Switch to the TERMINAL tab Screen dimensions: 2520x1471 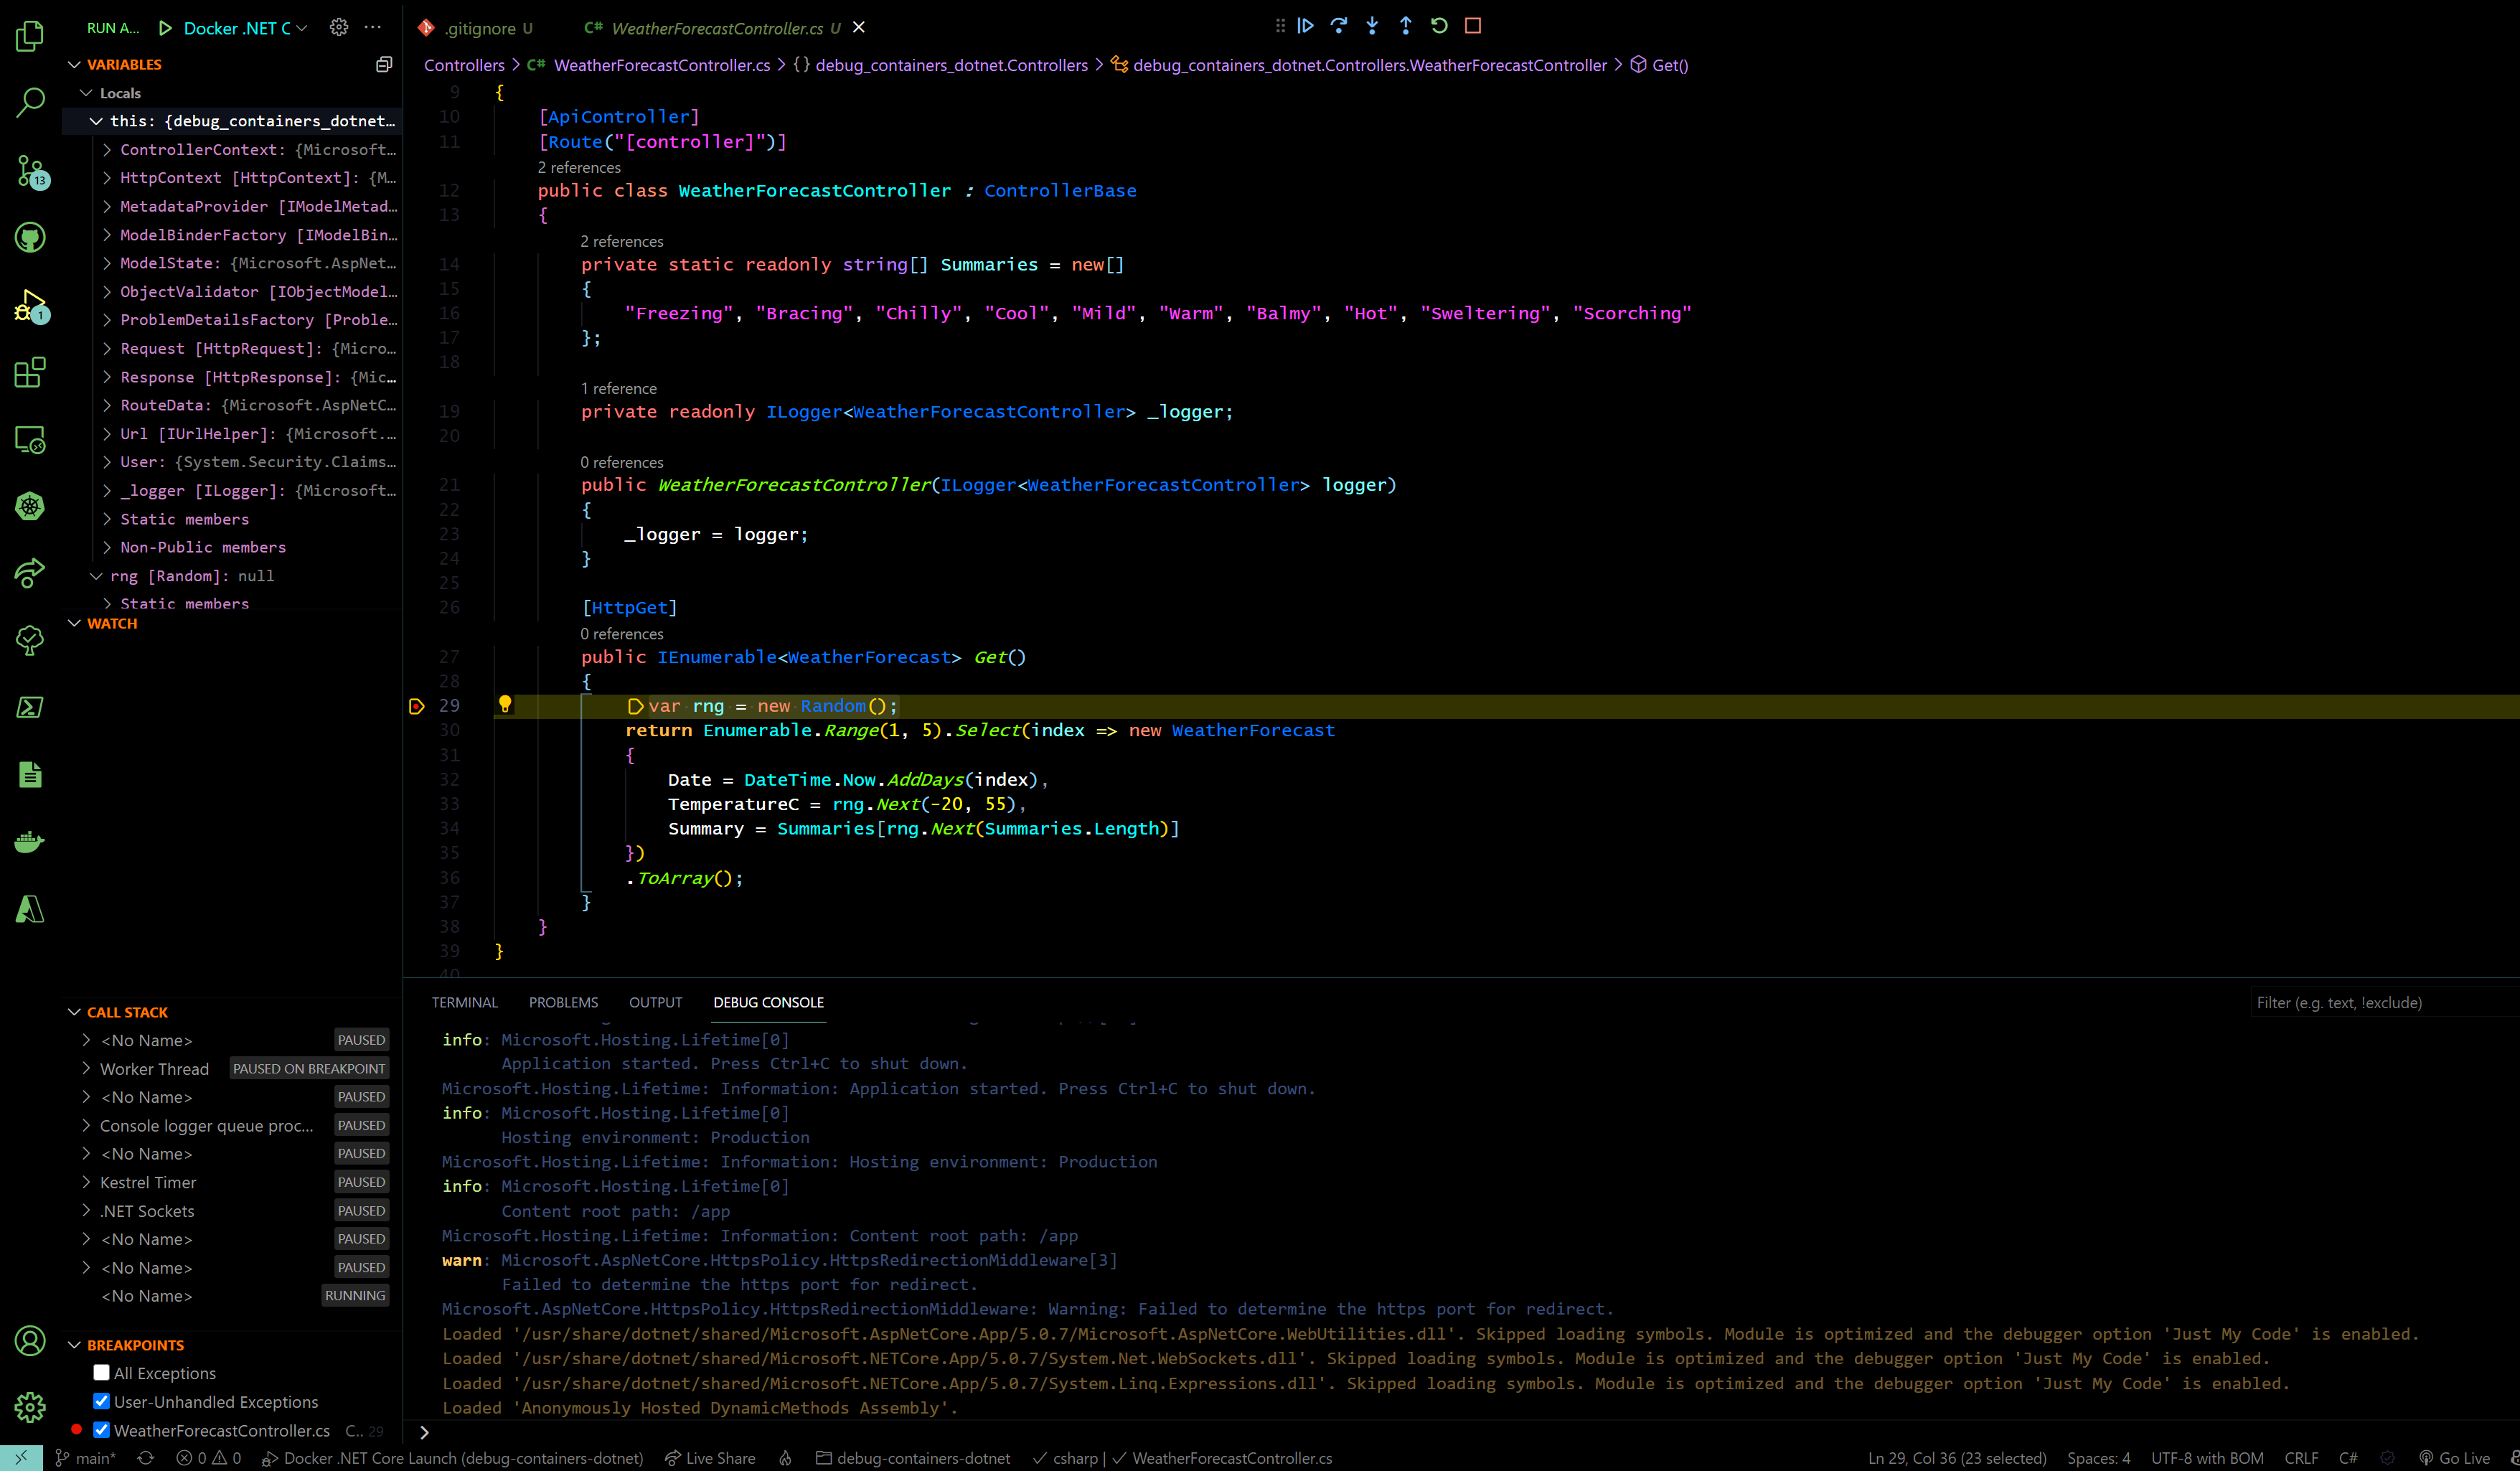[x=465, y=1002]
